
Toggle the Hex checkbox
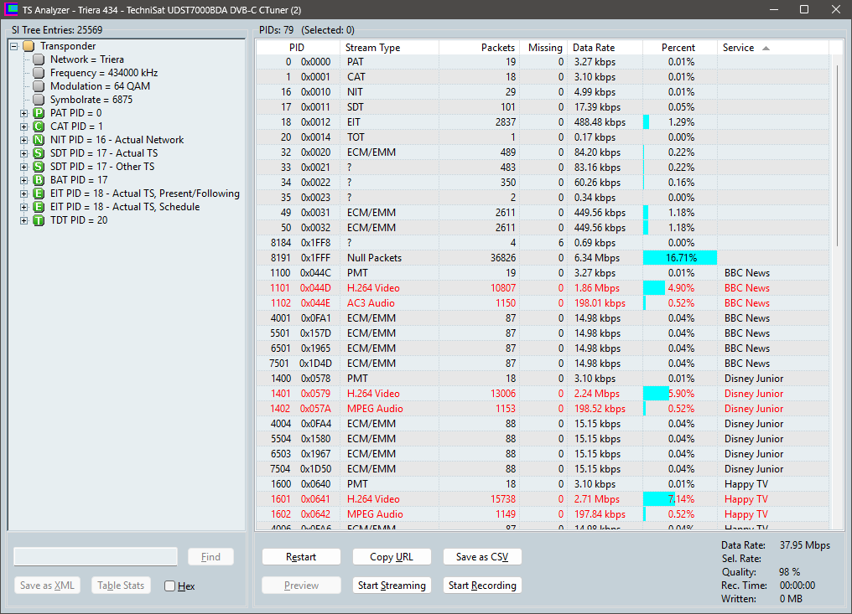[170, 586]
